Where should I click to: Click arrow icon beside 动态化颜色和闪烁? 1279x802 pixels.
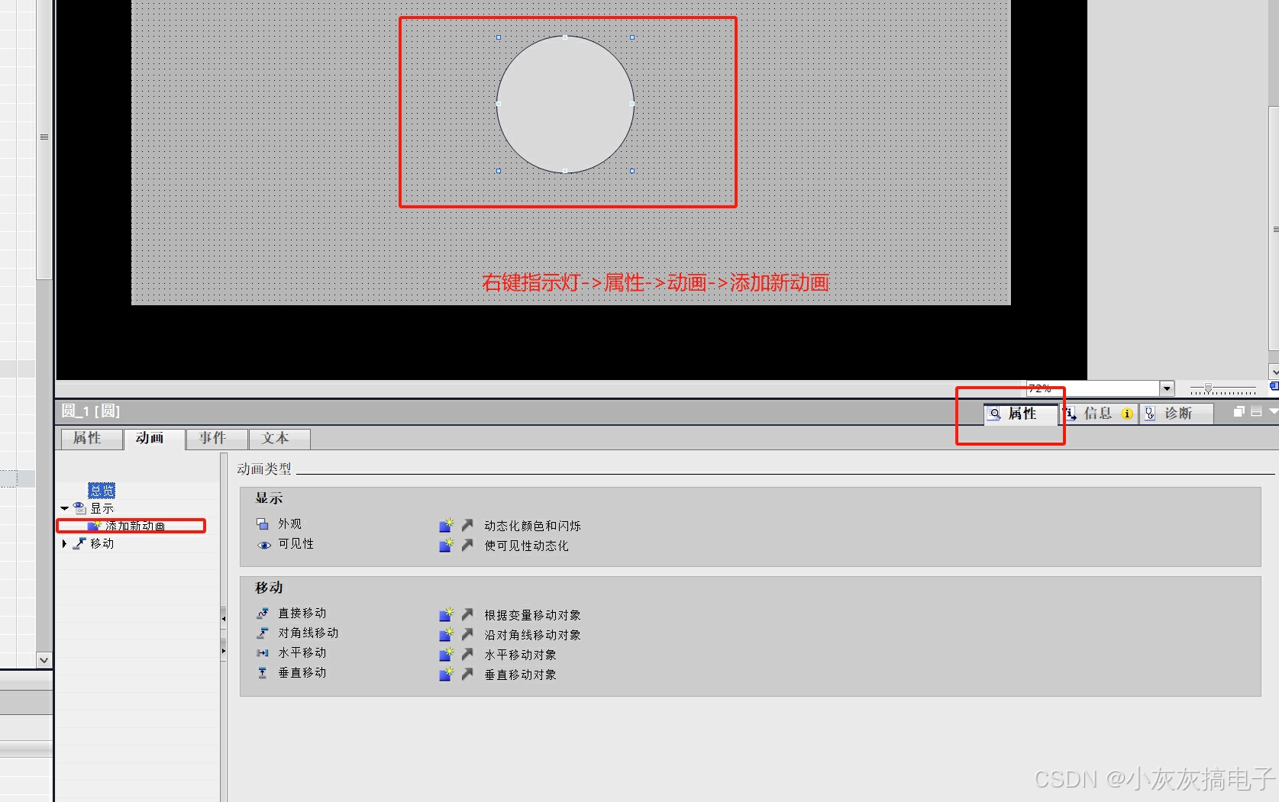pos(467,525)
